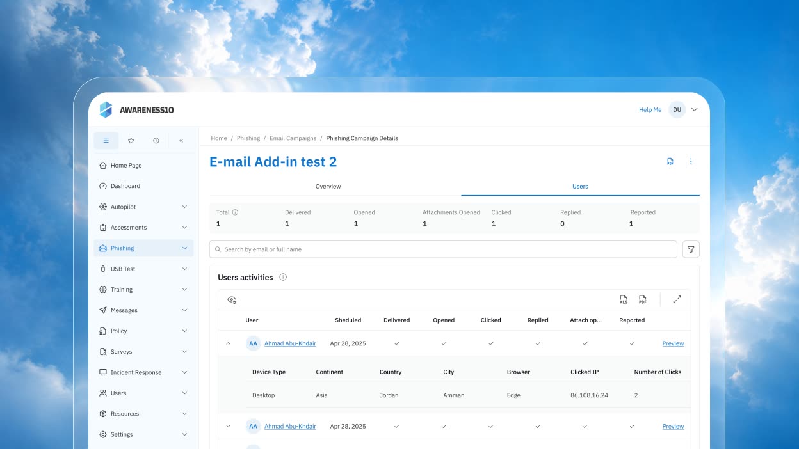The height and width of the screenshot is (449, 799).
Task: Show info tooltip beside Users activities
Action: pos(283,277)
